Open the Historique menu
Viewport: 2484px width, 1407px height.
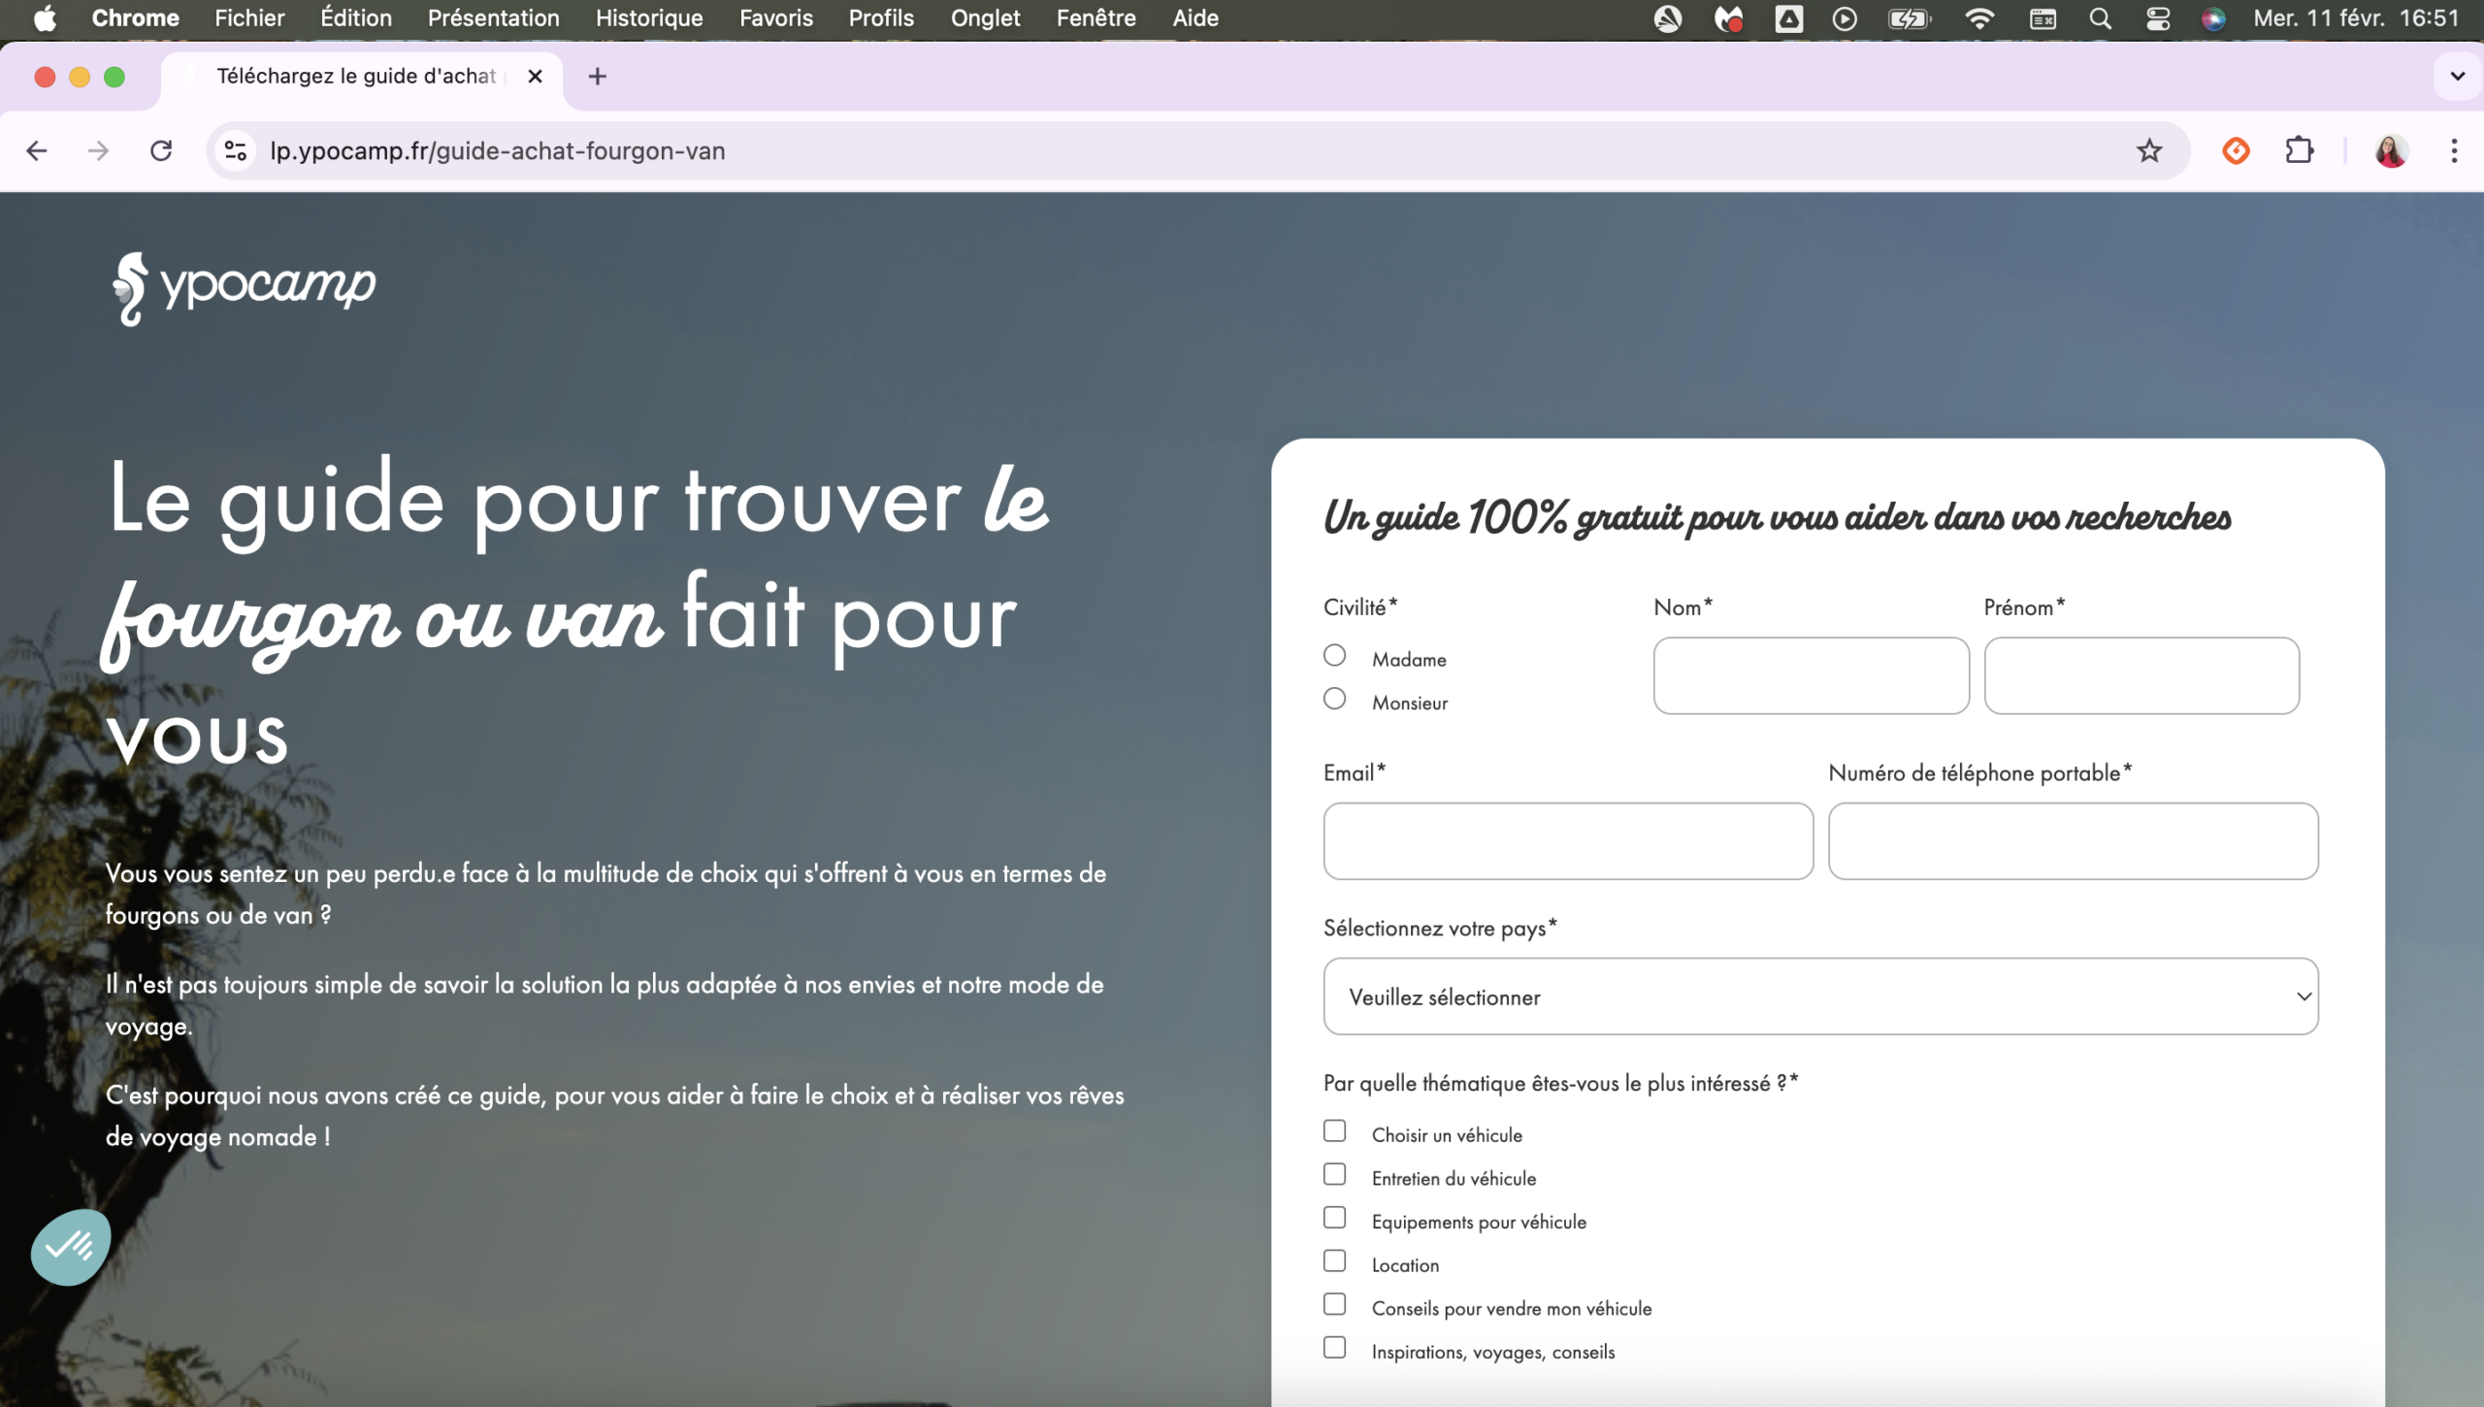click(649, 18)
